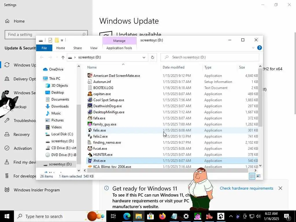Open the Task View taskbar button
The width and height of the screenshot is (296, 222).
coord(113,216)
